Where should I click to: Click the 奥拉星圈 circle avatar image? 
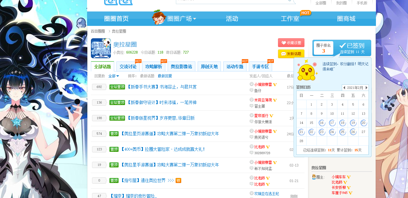101,48
